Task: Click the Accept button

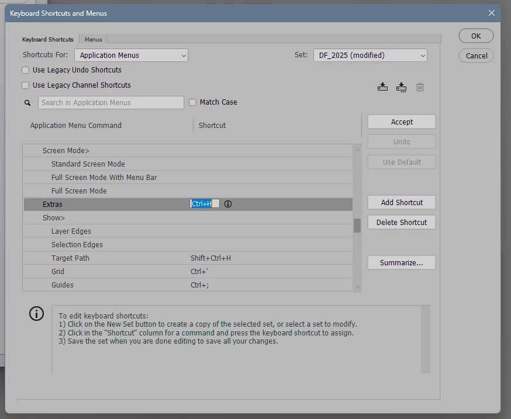Action: [x=402, y=122]
